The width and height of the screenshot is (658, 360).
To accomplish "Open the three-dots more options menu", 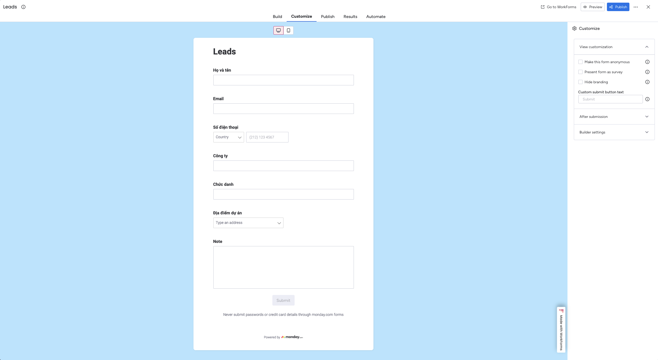I will [x=636, y=7].
